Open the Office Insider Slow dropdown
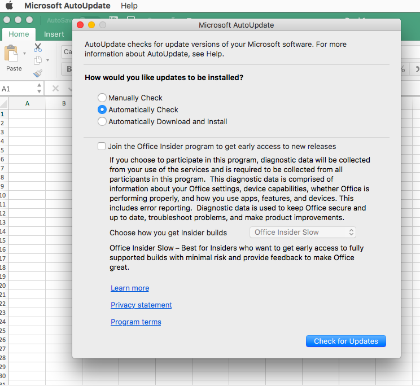The width and height of the screenshot is (420, 386). pyautogui.click(x=303, y=232)
